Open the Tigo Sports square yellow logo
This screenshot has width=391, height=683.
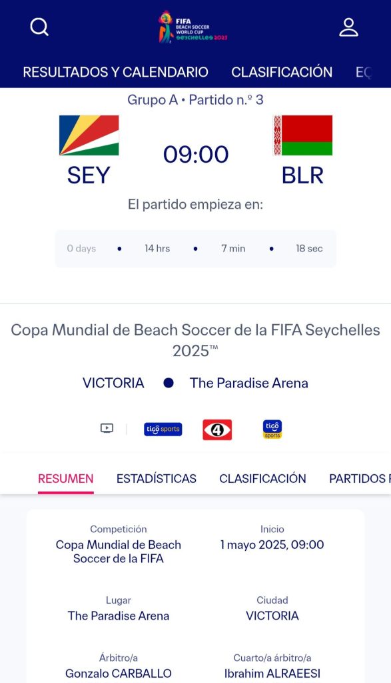tap(272, 429)
